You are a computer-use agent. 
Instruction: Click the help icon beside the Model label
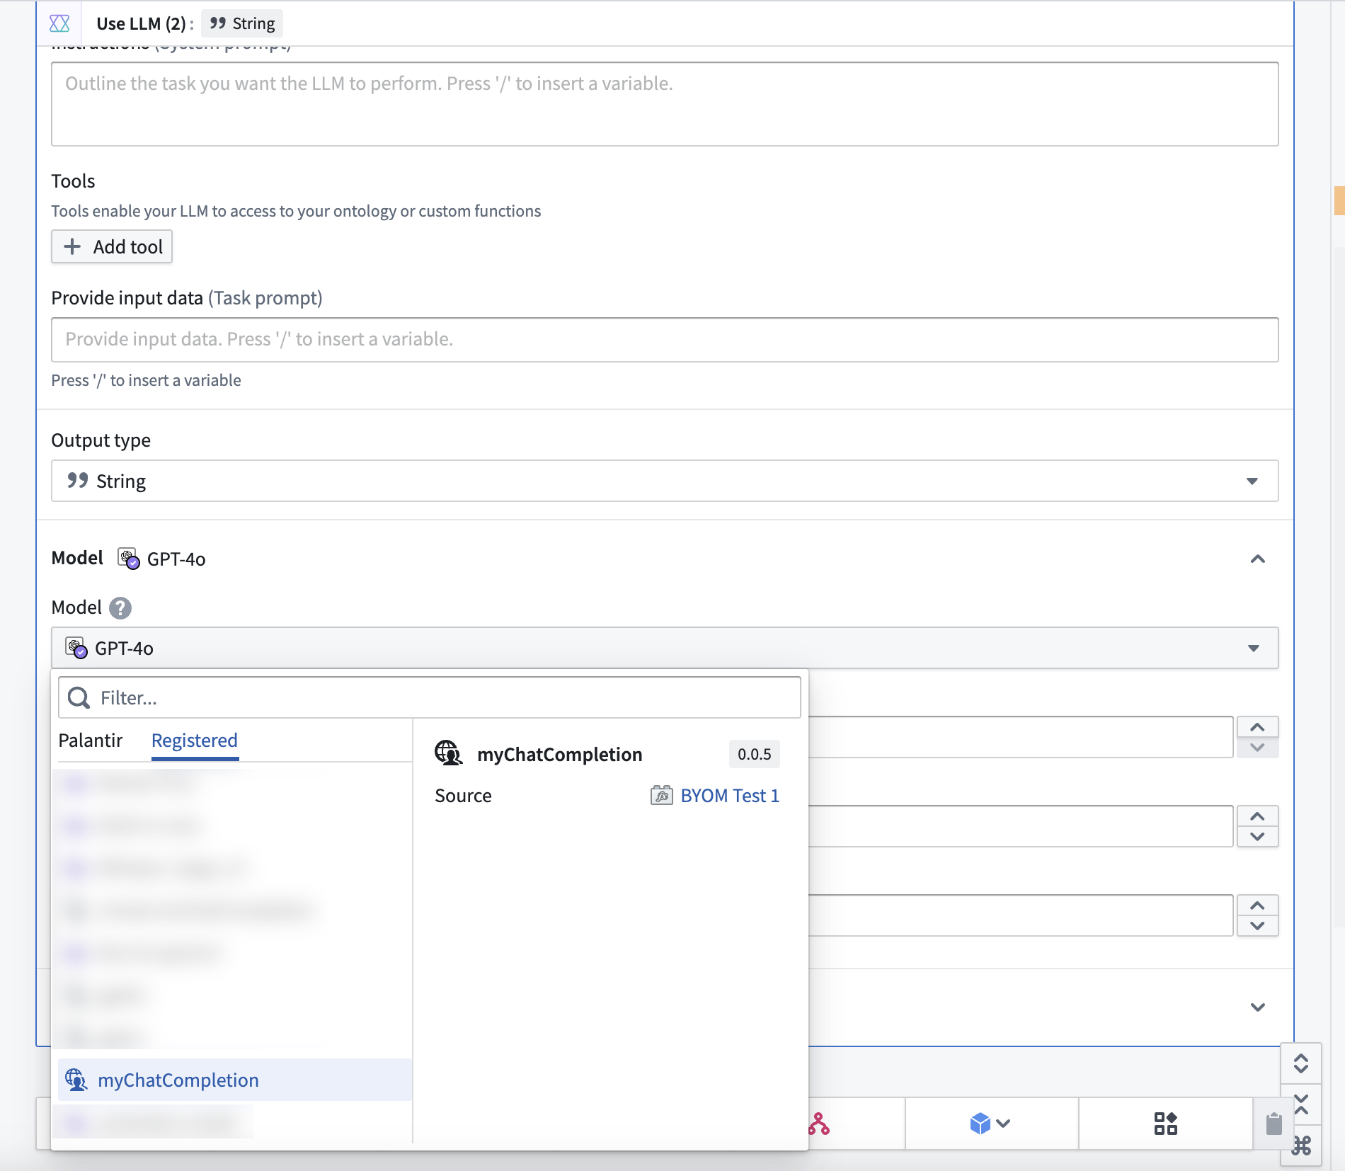tap(120, 608)
